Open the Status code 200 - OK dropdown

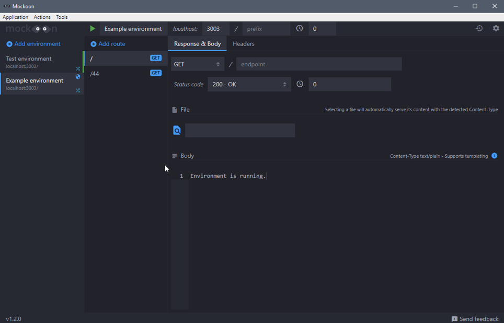tap(249, 84)
